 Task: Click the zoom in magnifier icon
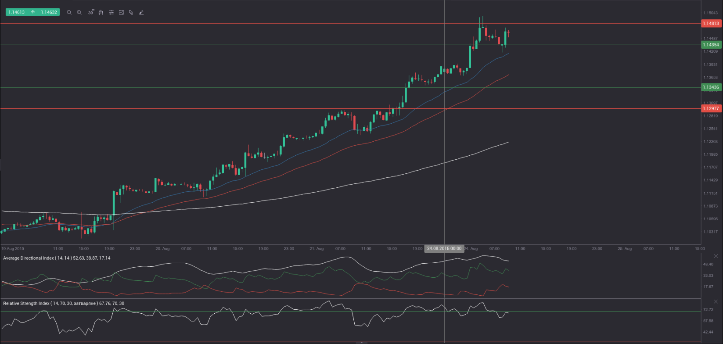point(79,12)
